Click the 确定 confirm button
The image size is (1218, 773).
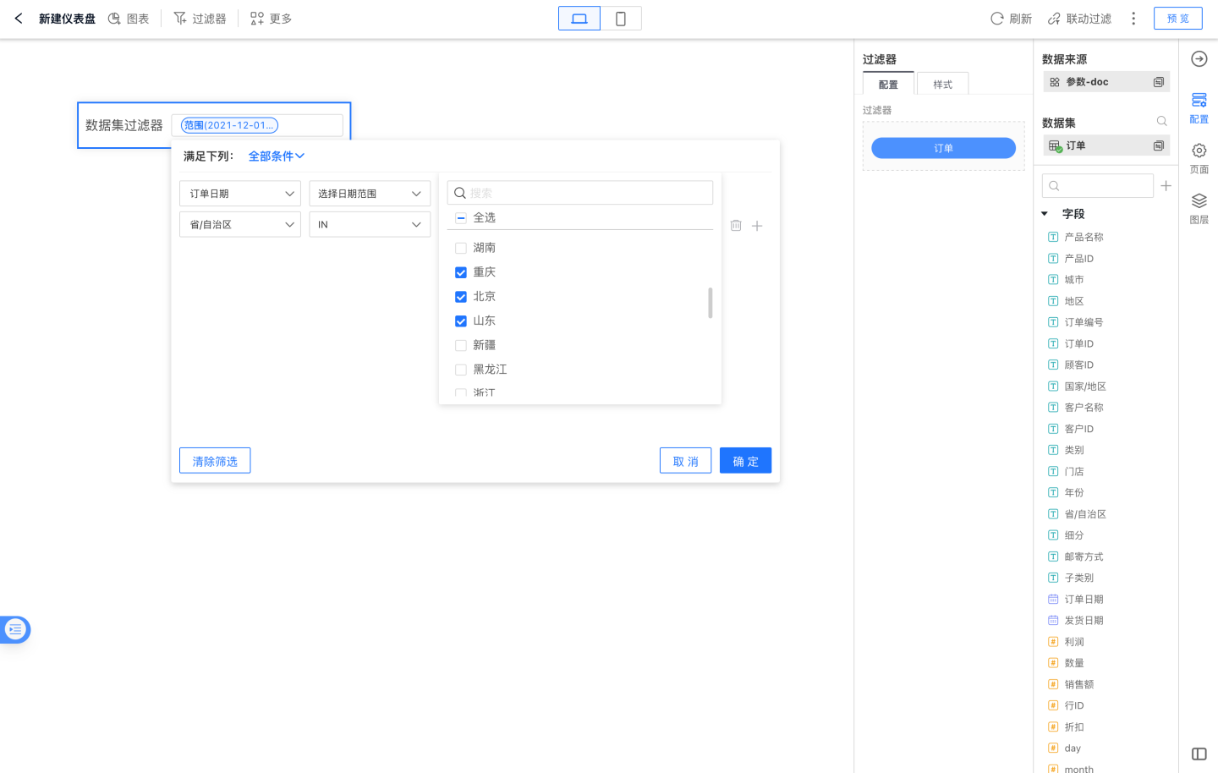tap(745, 461)
